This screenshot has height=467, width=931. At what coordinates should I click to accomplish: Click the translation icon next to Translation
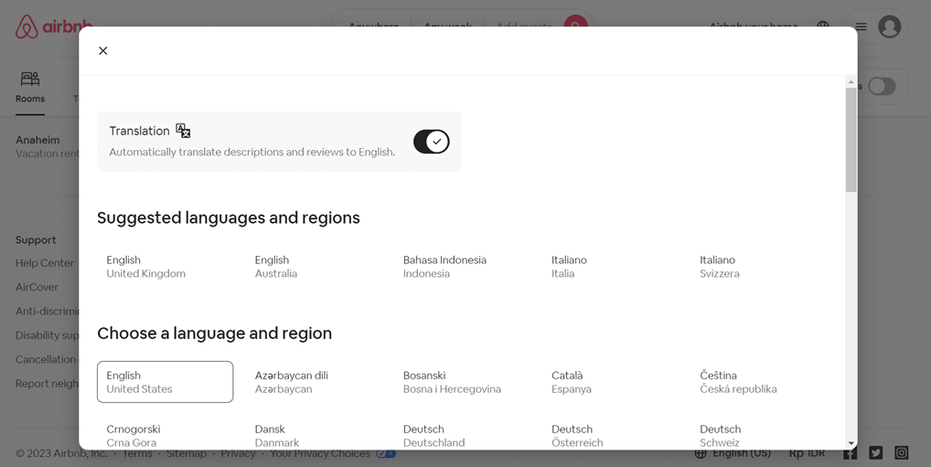pos(183,131)
